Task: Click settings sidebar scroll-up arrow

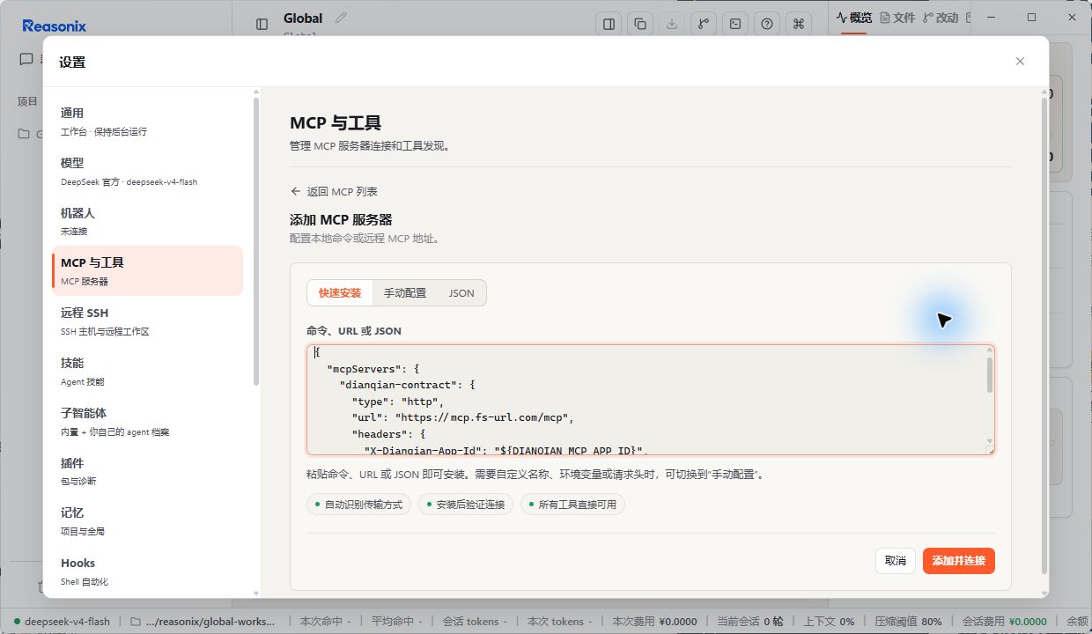Action: 256,92
